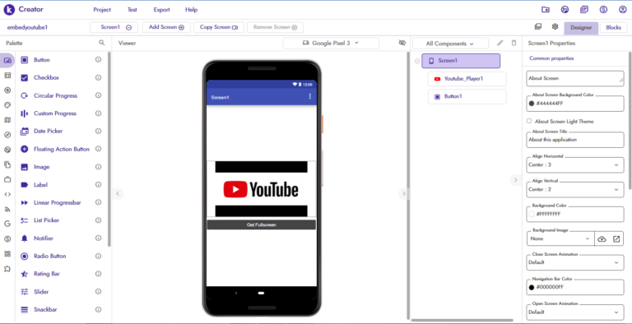Switch to the Designer tab

pos(581,28)
